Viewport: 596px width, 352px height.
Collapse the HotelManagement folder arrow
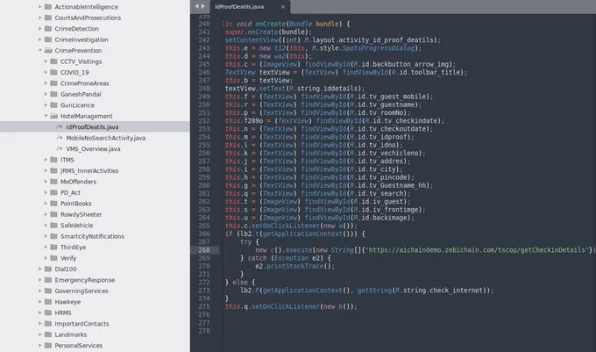pyautogui.click(x=46, y=116)
